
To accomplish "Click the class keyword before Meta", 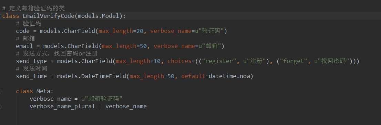I will click(x=24, y=91).
